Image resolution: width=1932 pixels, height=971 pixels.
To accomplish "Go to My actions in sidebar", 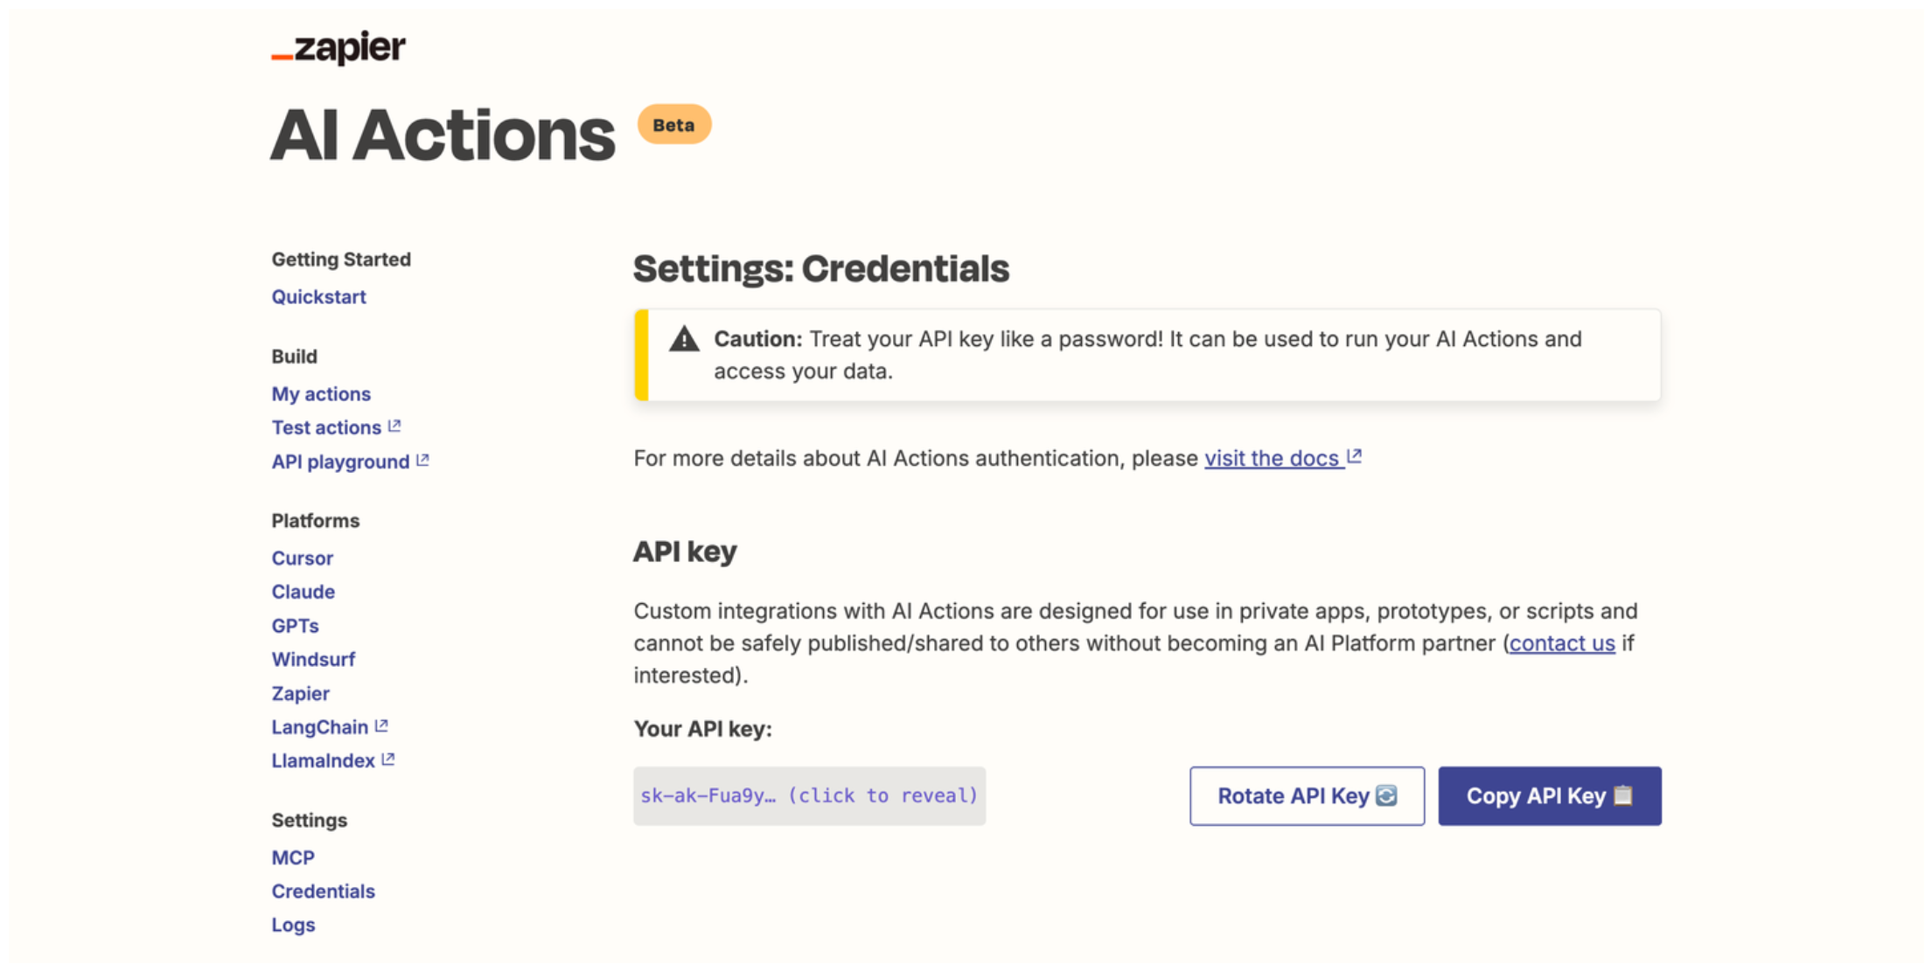I will click(321, 394).
